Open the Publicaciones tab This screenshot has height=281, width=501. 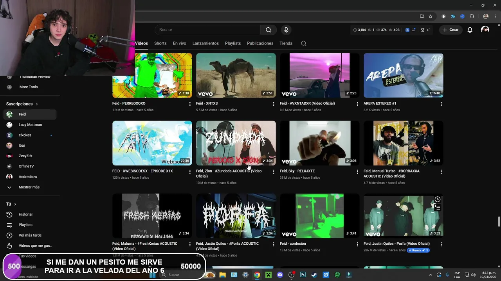[x=260, y=43]
